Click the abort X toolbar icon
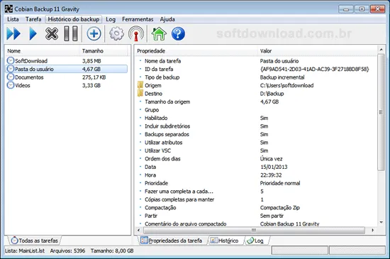Viewport: 390px width, 259px height. [x=52, y=33]
